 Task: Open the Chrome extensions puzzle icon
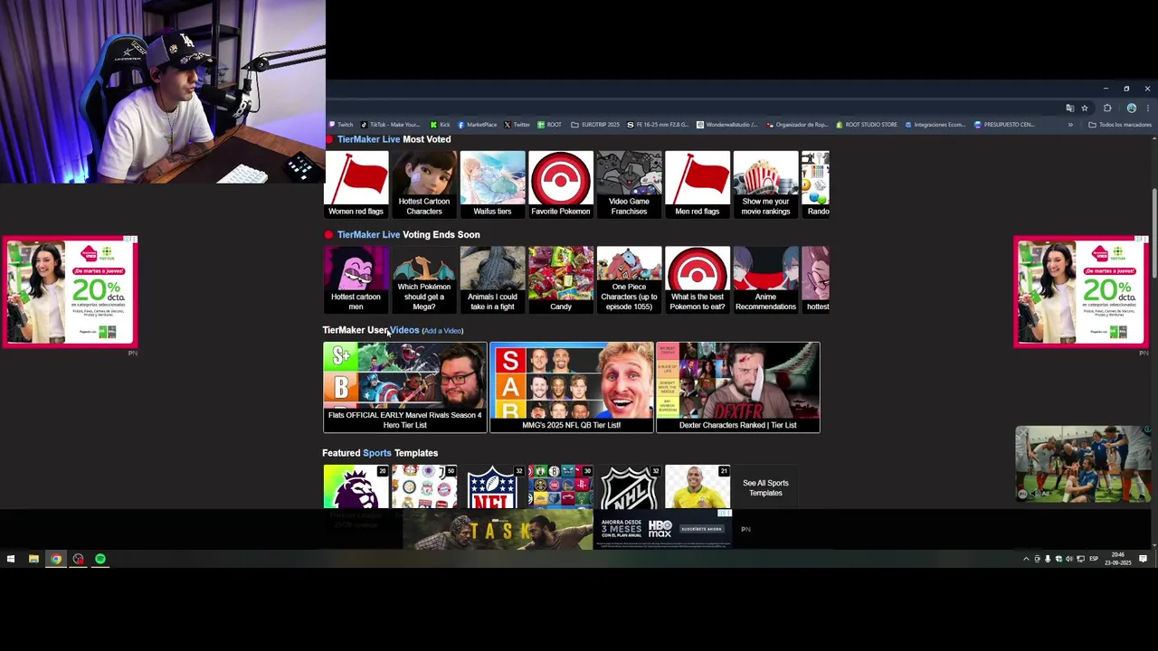tap(1107, 108)
